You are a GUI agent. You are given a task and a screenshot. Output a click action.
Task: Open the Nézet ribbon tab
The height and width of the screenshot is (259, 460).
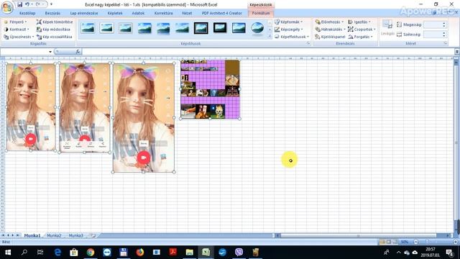(x=187, y=13)
